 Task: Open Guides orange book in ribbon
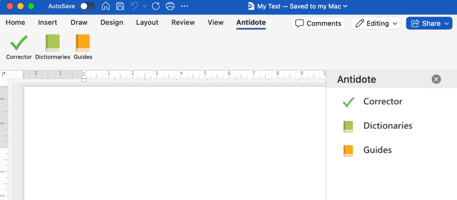tap(83, 47)
